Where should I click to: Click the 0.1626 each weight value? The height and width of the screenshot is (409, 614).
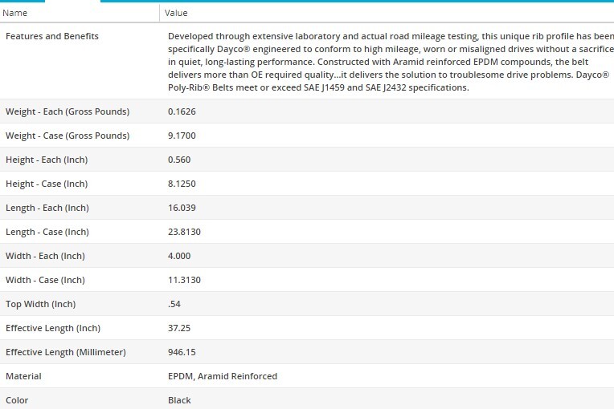pos(182,111)
